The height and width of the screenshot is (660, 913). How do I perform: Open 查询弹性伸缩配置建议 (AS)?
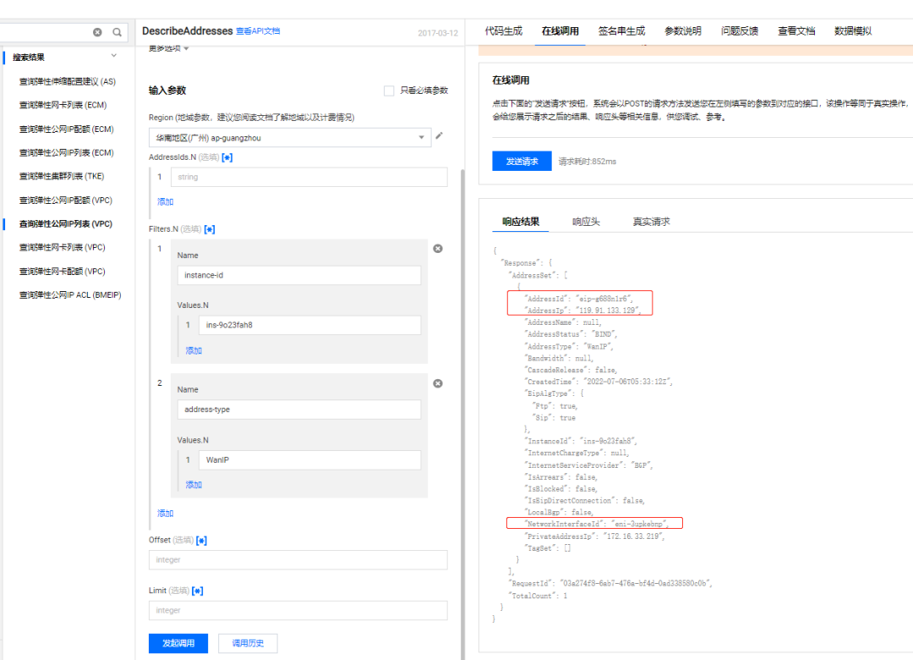click(68, 81)
